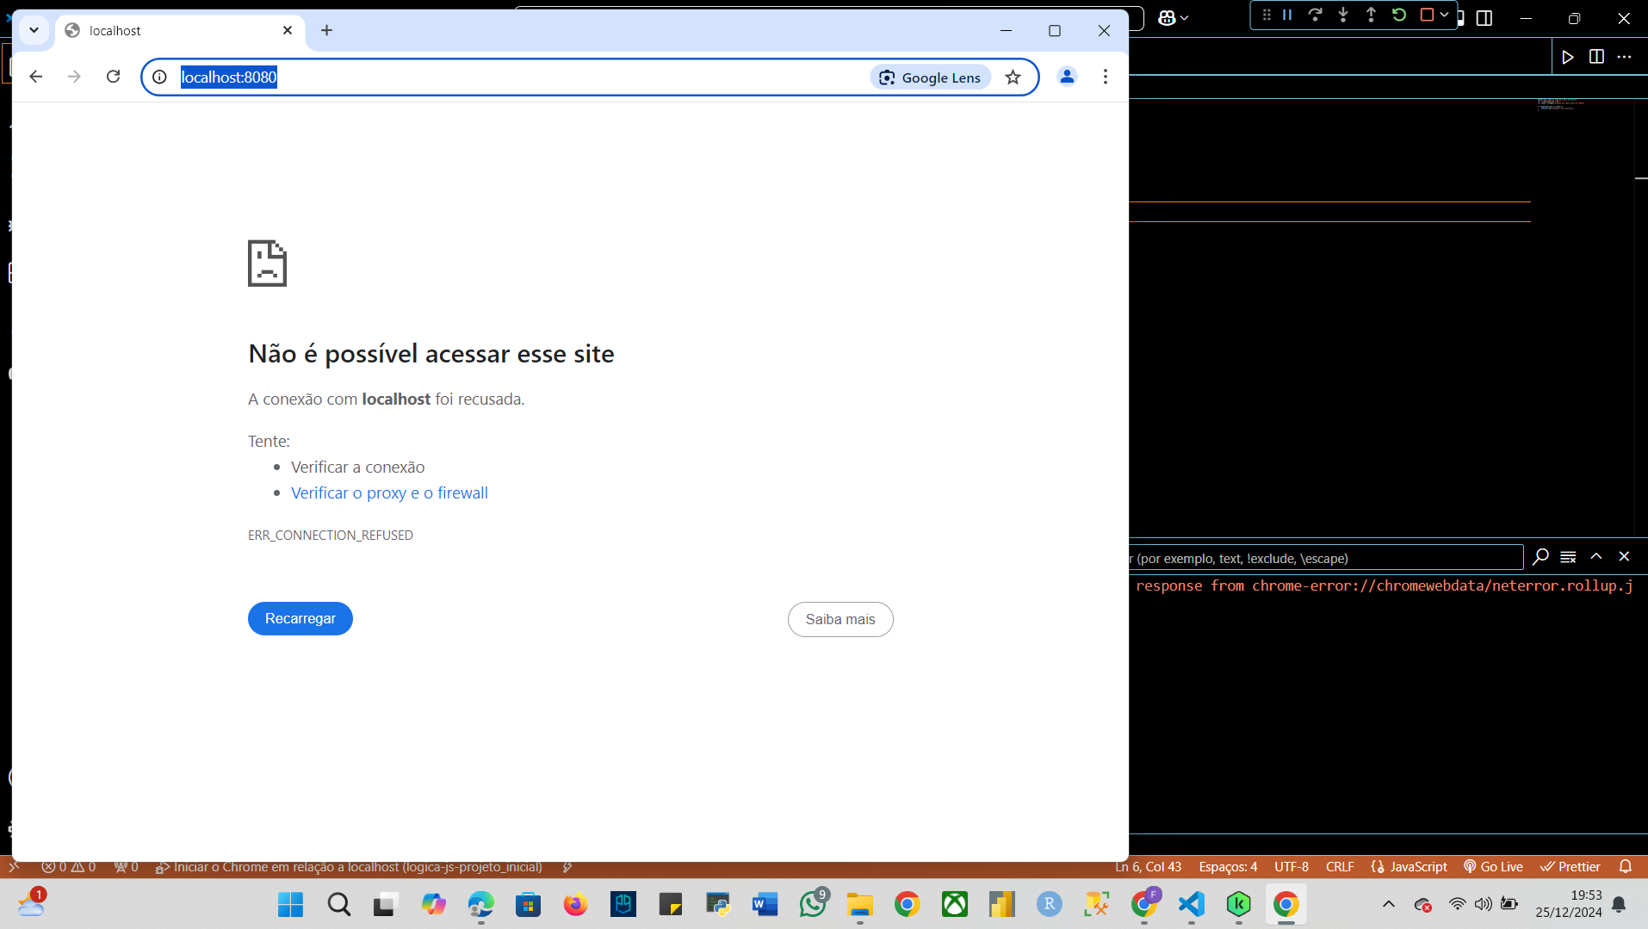Open the Ln 6, Col 43 status item
Viewport: 1648px width, 929px height.
1149,867
